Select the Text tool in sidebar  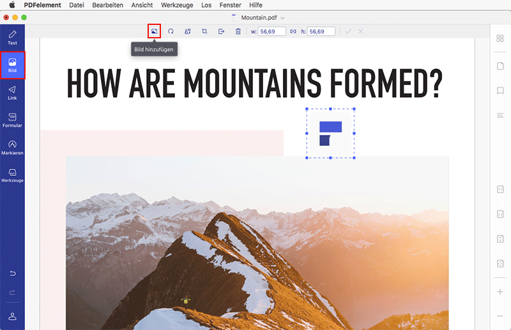tap(12, 38)
